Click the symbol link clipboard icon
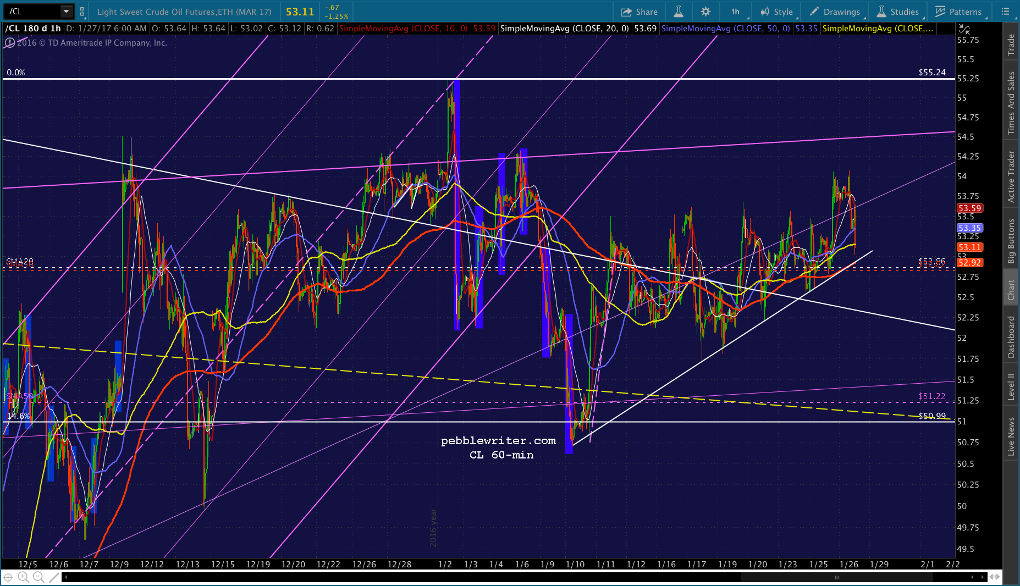The width and height of the screenshot is (1020, 586). 82,12
